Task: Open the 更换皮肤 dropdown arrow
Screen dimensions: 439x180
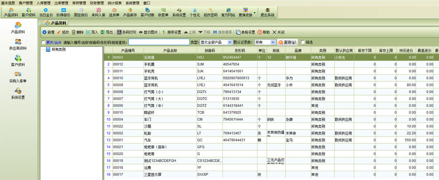Action: coord(255,13)
